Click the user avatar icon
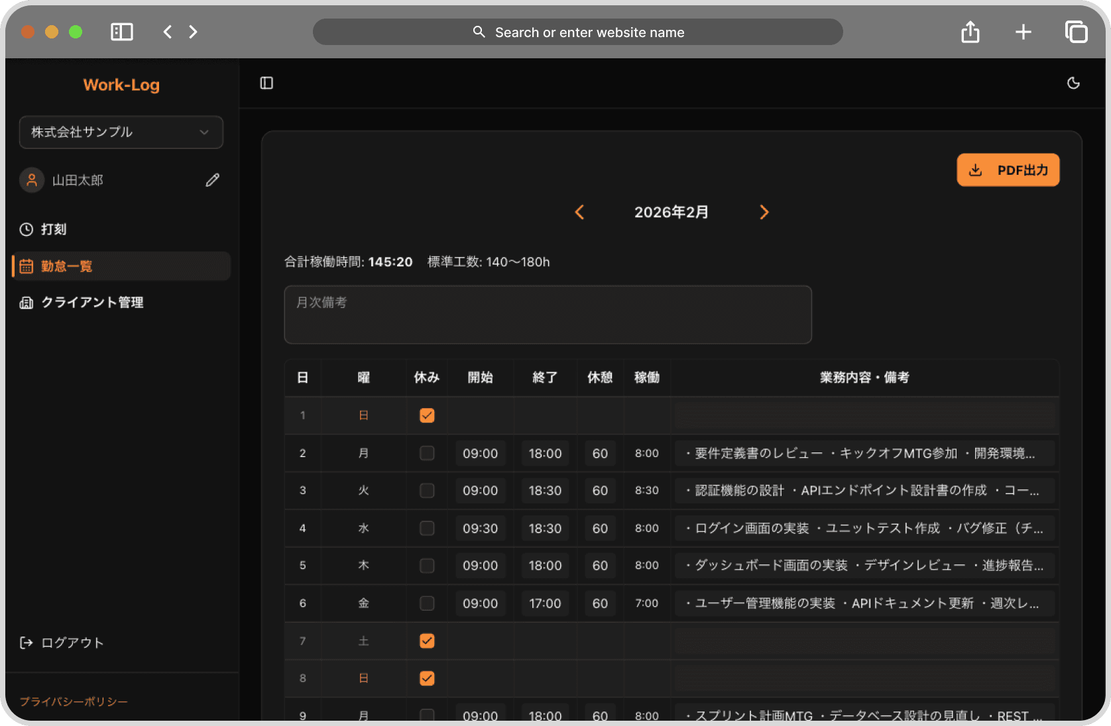 31,180
